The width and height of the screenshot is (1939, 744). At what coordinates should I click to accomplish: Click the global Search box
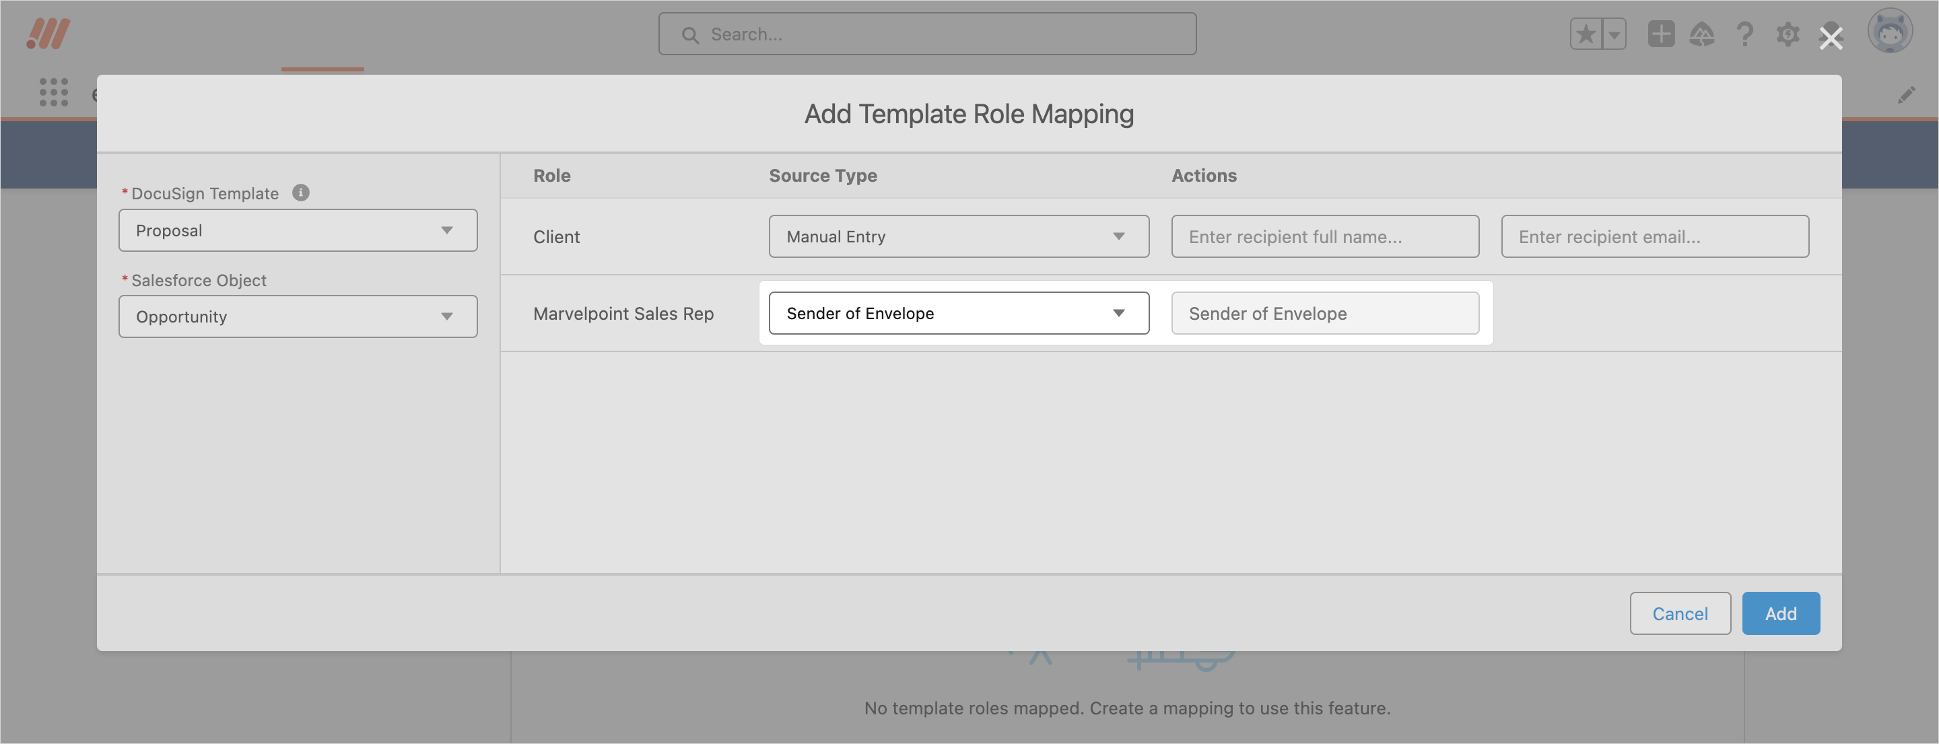(x=926, y=34)
